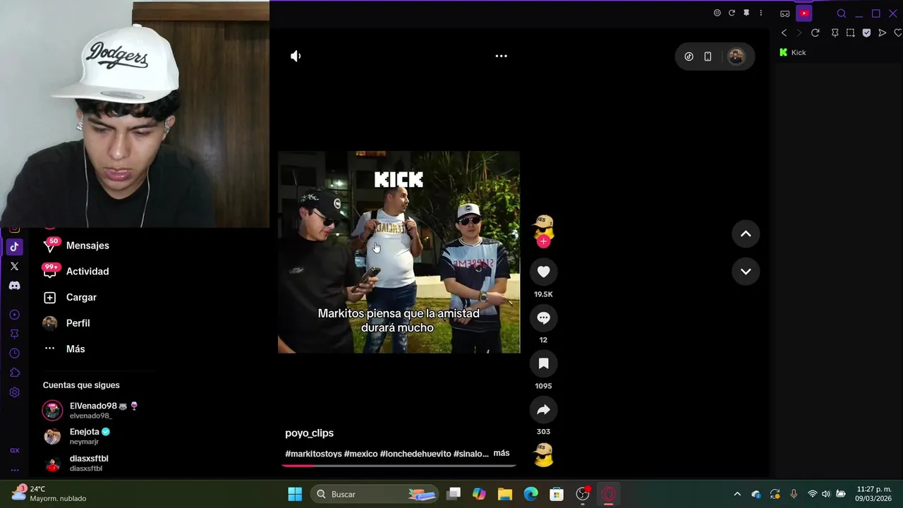
Task: Show hidden system tray icons
Action: [x=737, y=494]
